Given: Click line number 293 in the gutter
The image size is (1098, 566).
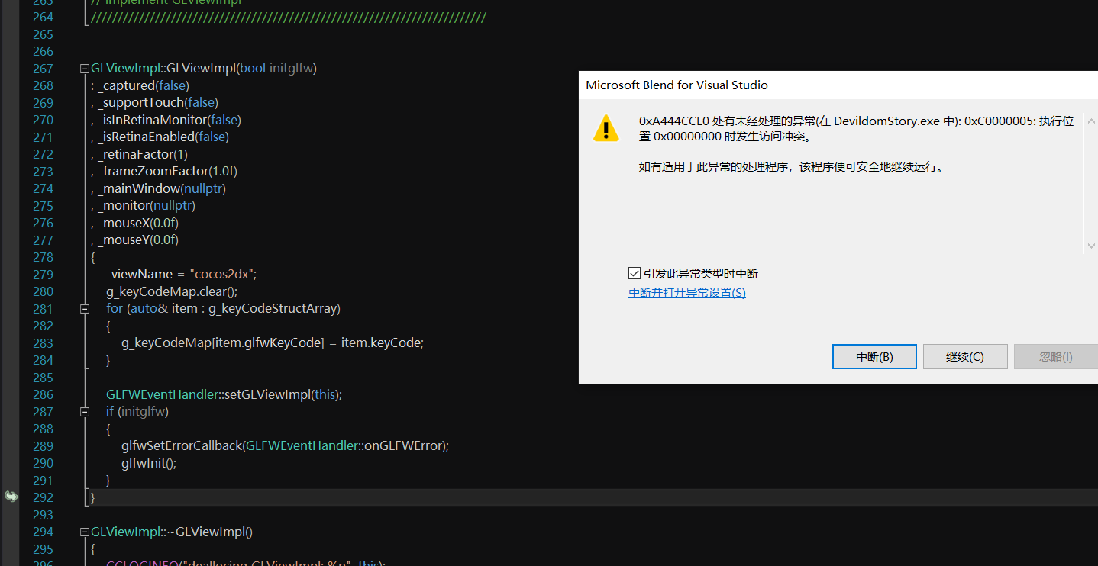Looking at the screenshot, I should pyautogui.click(x=43, y=515).
